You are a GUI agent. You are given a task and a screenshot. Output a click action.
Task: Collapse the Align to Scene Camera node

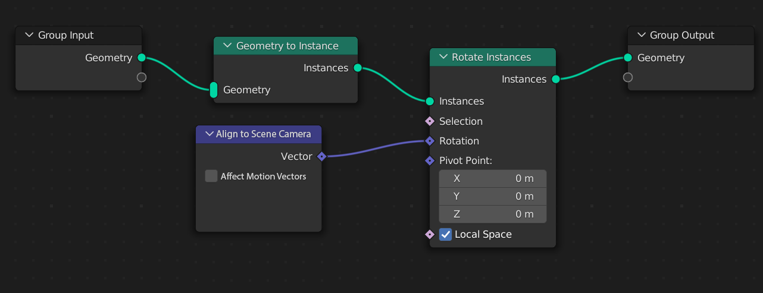click(209, 134)
